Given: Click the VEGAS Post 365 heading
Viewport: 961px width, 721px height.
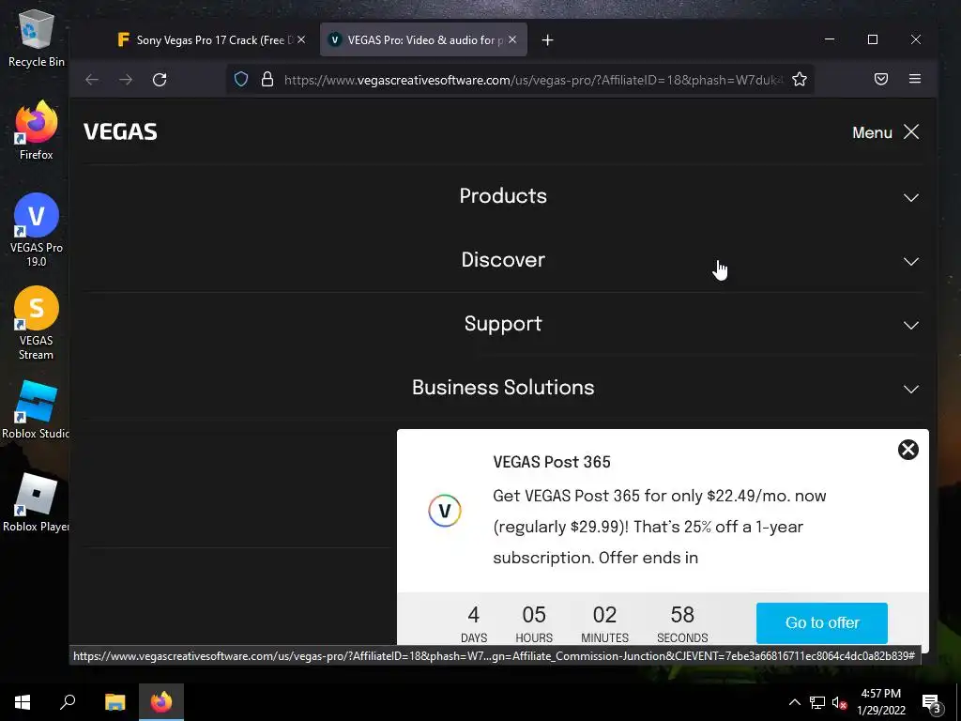Looking at the screenshot, I should [x=552, y=462].
